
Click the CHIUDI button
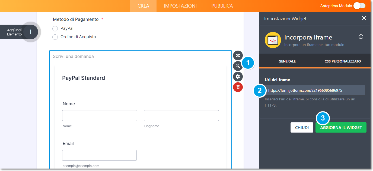tap(302, 127)
